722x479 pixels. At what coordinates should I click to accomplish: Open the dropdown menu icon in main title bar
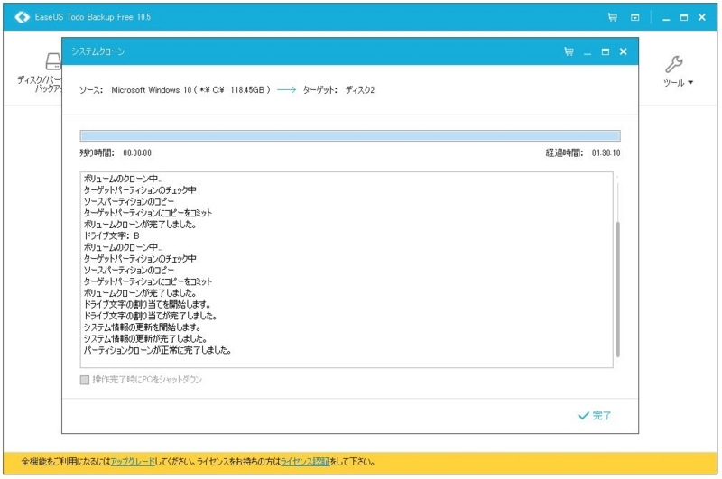coord(635,17)
